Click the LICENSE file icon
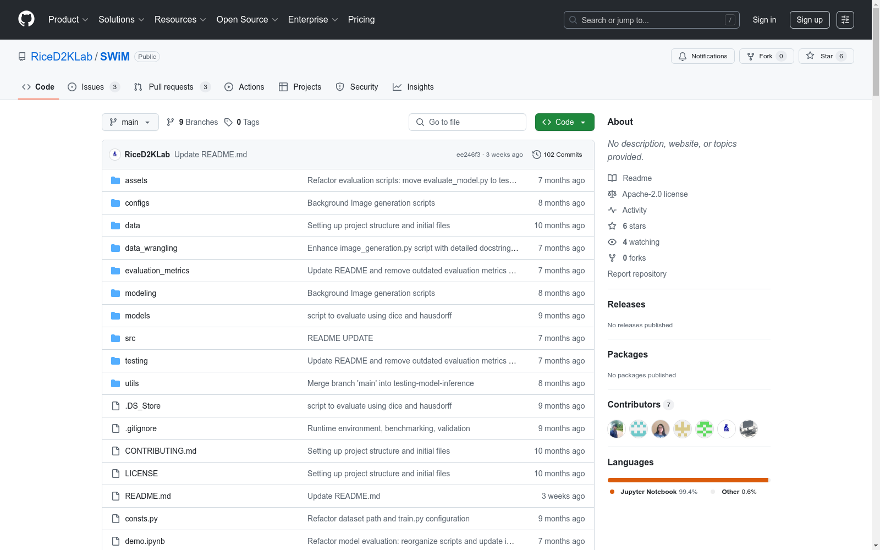This screenshot has height=550, width=880. coord(116,474)
